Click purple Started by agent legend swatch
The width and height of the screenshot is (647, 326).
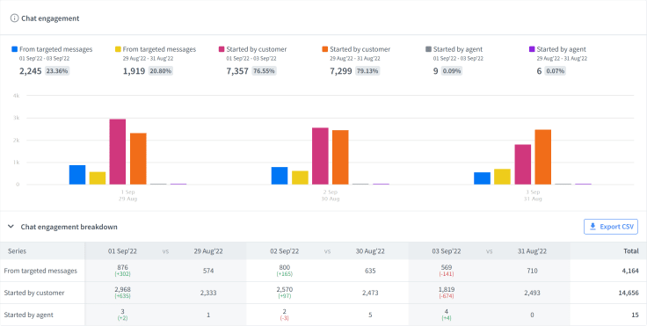(x=532, y=49)
